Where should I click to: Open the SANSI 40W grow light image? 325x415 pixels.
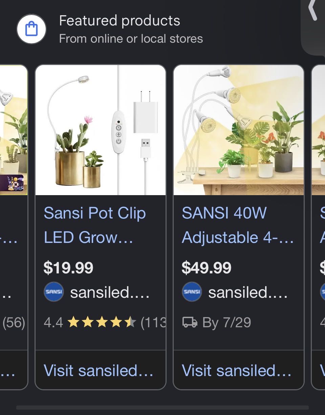239,130
